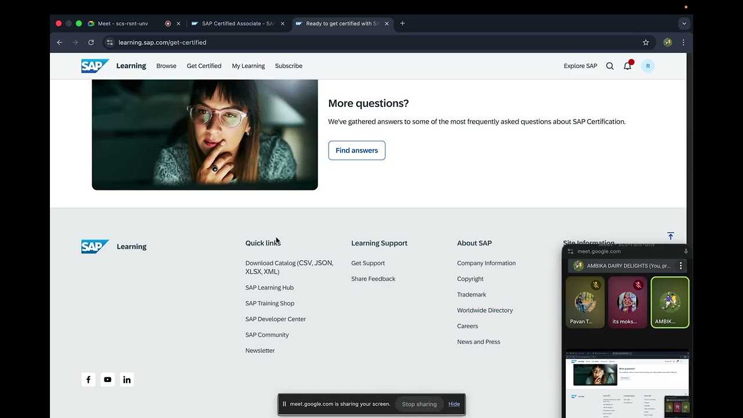
Task: Click the back-to-top arrow icon
Action: click(x=670, y=236)
